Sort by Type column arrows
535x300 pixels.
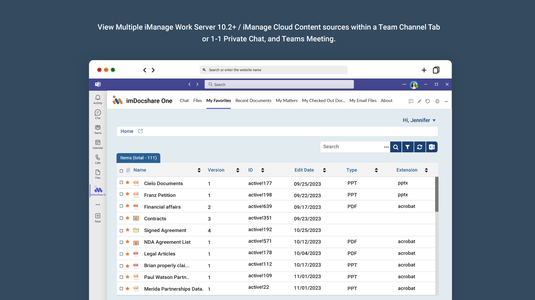[376, 170]
